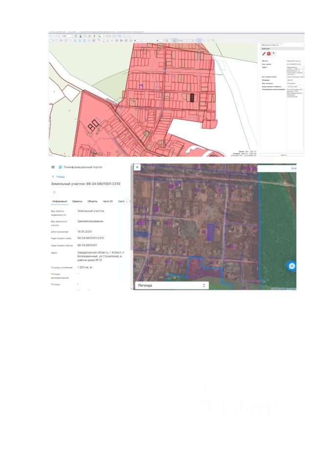332x470 pixels.
Task: Click the pencil edit icon in Действия
Action: pos(264,54)
